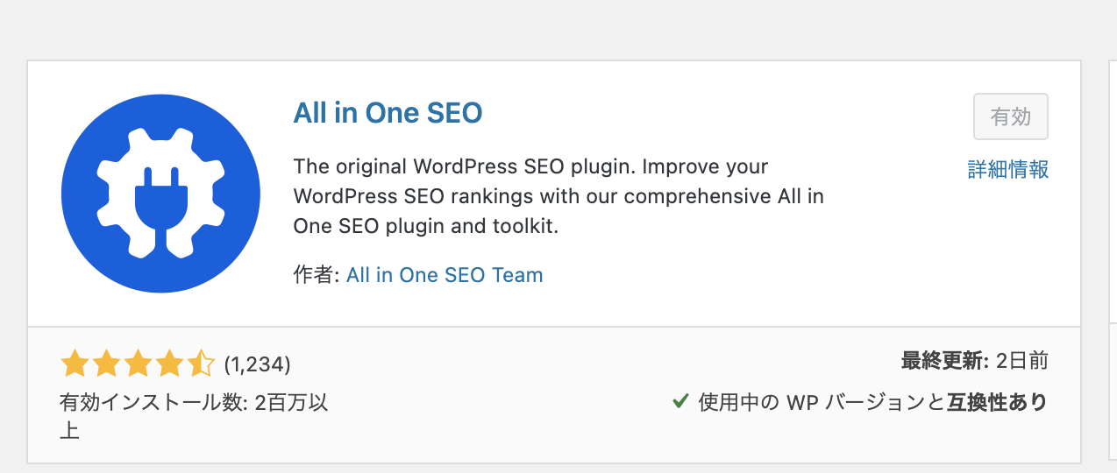Click the third yellow rating star
This screenshot has height=473, width=1117.
tap(137, 363)
